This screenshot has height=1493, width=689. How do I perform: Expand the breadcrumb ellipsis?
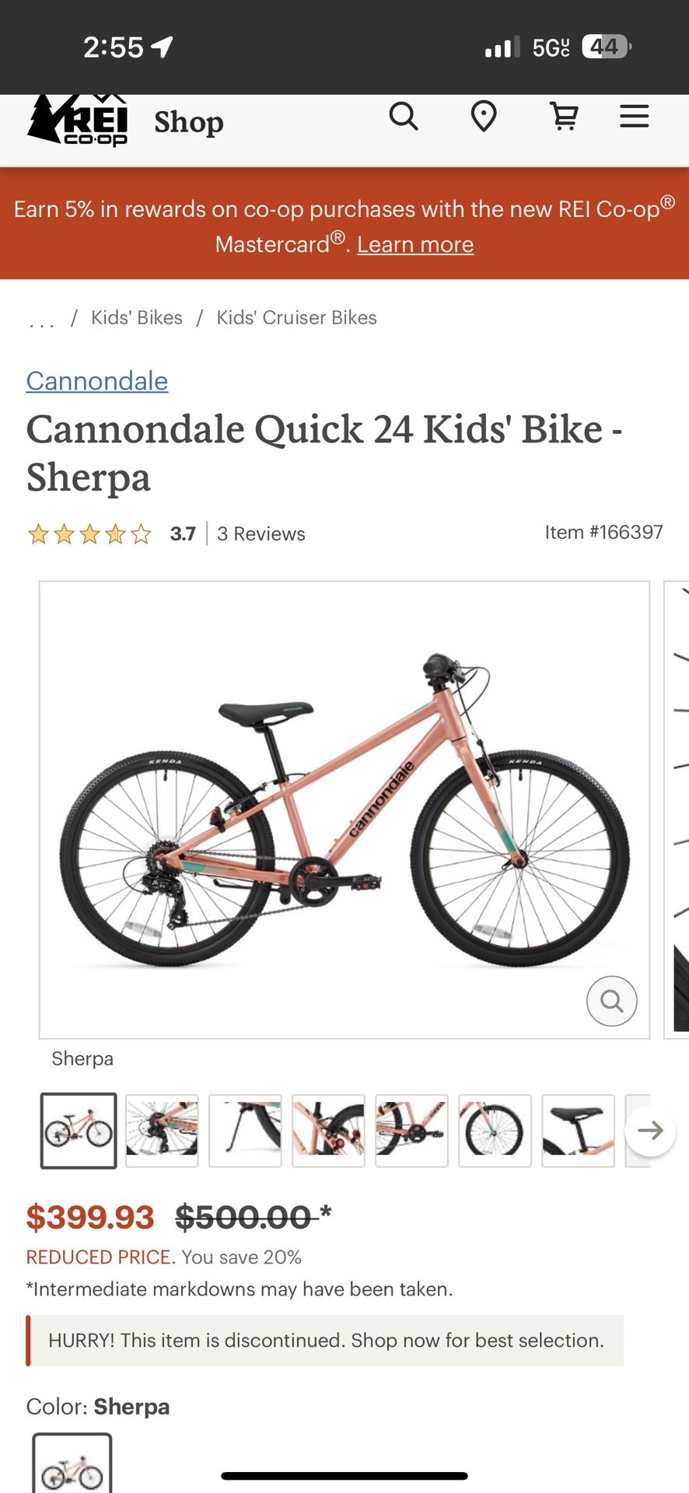pos(42,319)
